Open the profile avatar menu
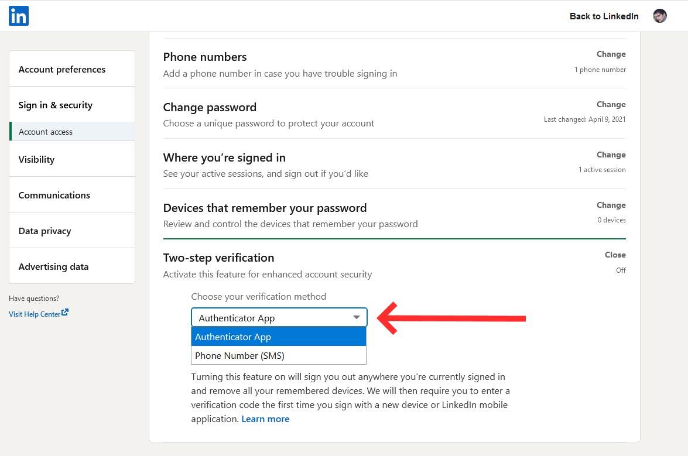The image size is (688, 456). pyautogui.click(x=660, y=16)
